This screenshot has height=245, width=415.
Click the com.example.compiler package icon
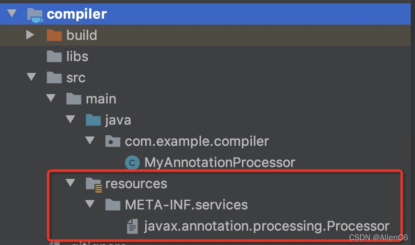113,141
